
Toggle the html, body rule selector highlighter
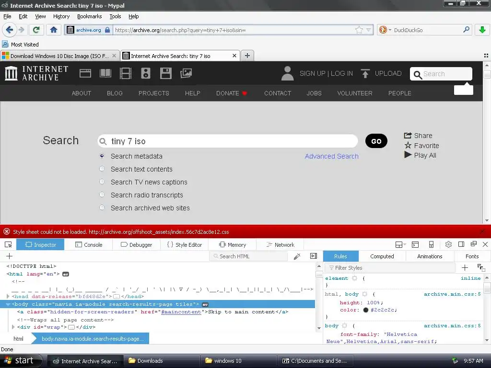tap(364, 294)
